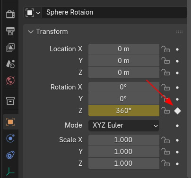Toggle lock on Rotation X
Screen dimensions: 191x178
(165, 88)
